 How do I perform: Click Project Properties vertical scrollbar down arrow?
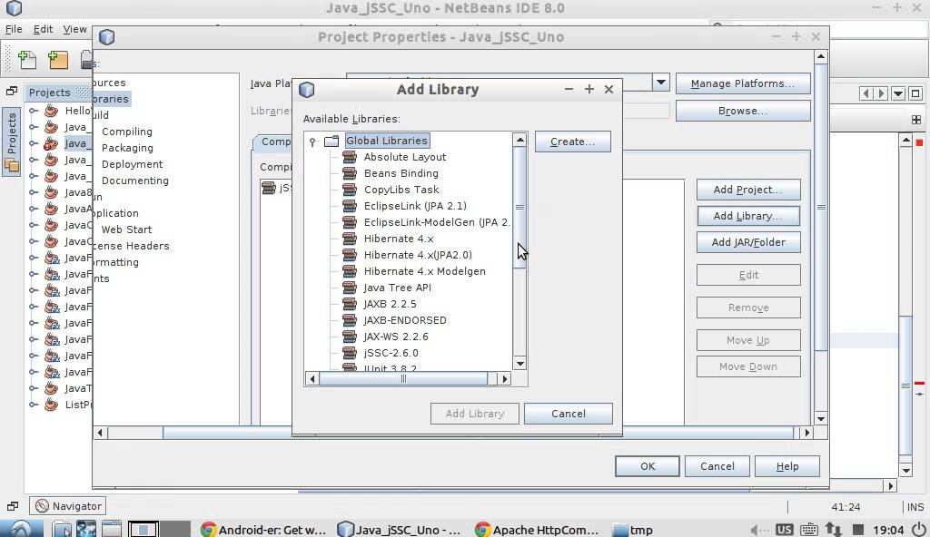821,419
